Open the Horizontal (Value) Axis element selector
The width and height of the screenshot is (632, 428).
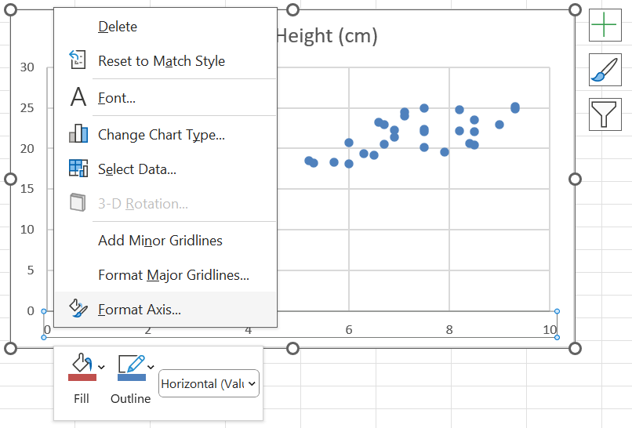tap(209, 384)
